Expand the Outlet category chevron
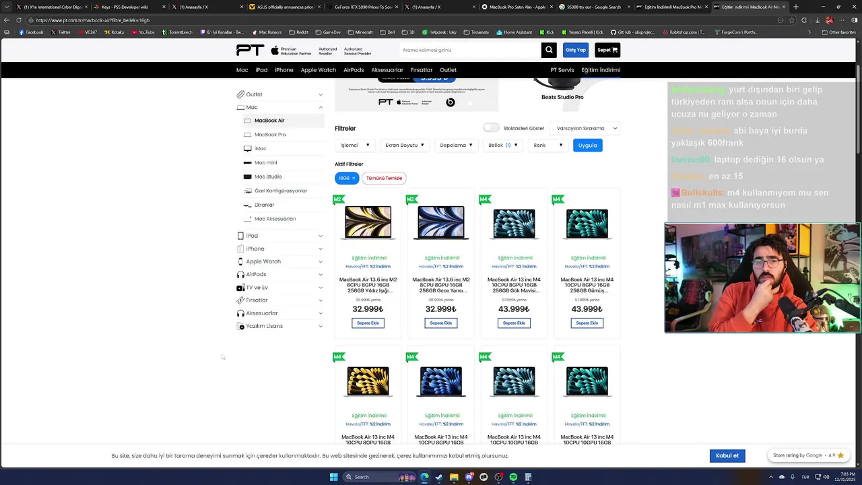862x485 pixels. coord(321,94)
